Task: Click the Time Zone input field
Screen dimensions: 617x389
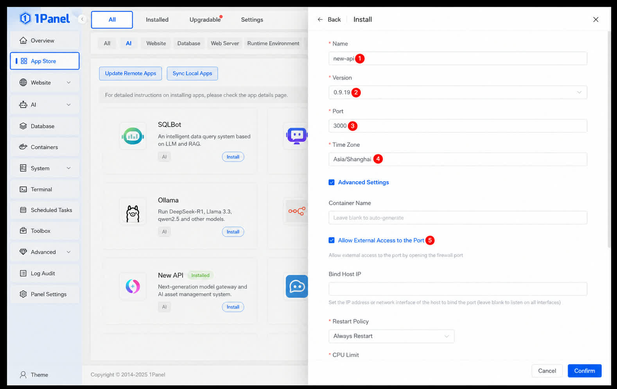Action: [x=458, y=159]
